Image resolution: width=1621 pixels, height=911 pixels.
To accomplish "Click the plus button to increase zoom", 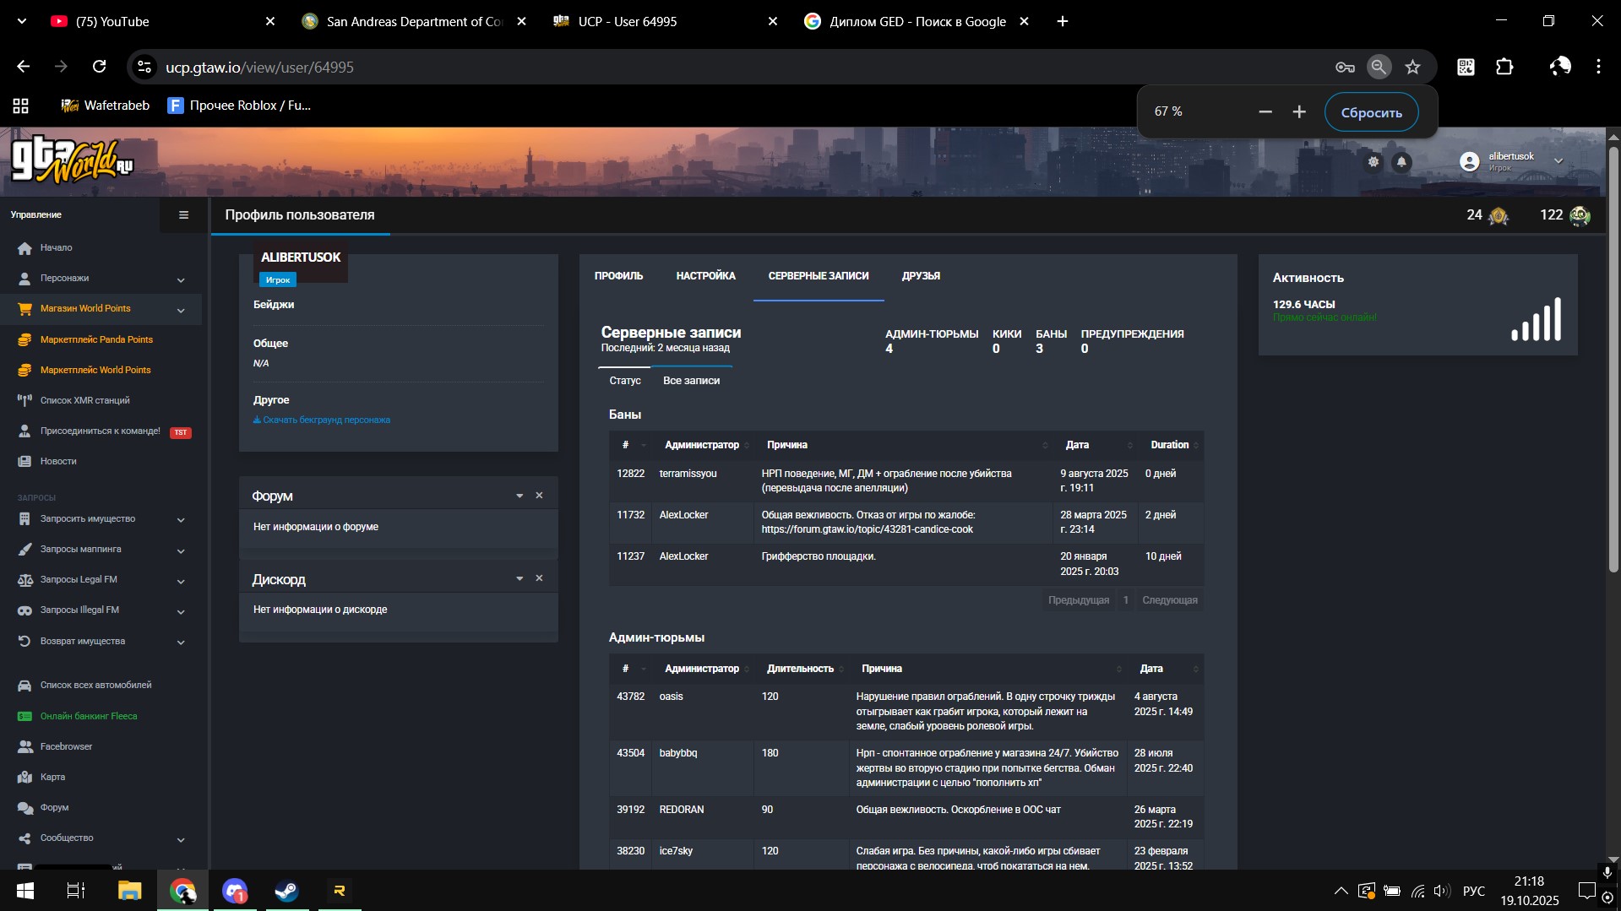I will click(1299, 112).
